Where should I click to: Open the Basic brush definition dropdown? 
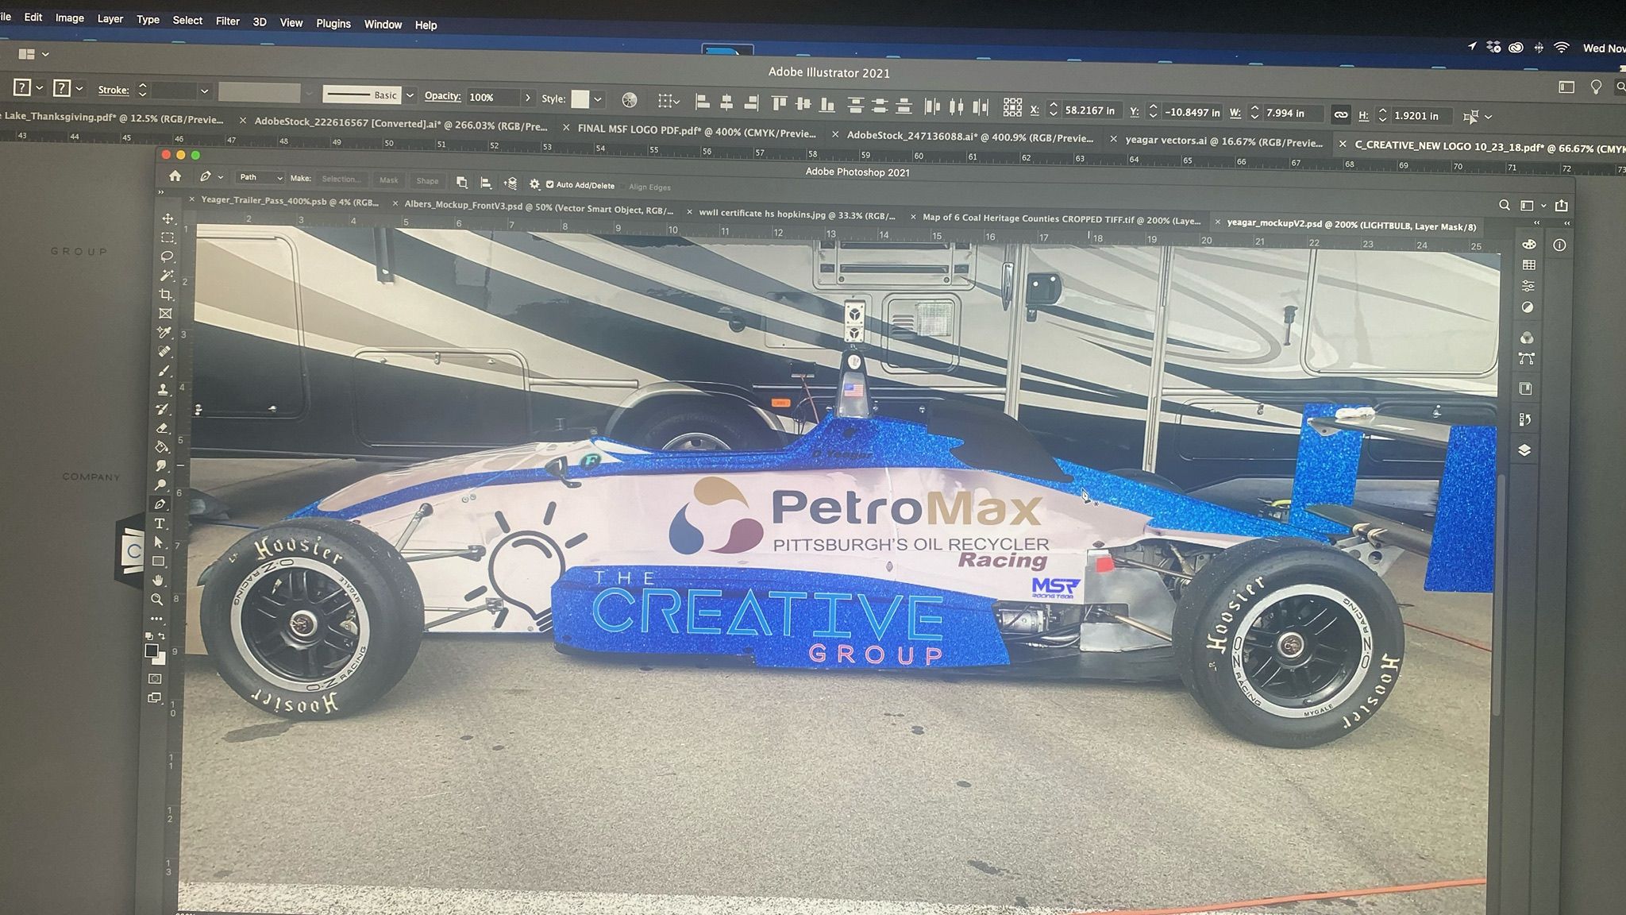point(410,95)
